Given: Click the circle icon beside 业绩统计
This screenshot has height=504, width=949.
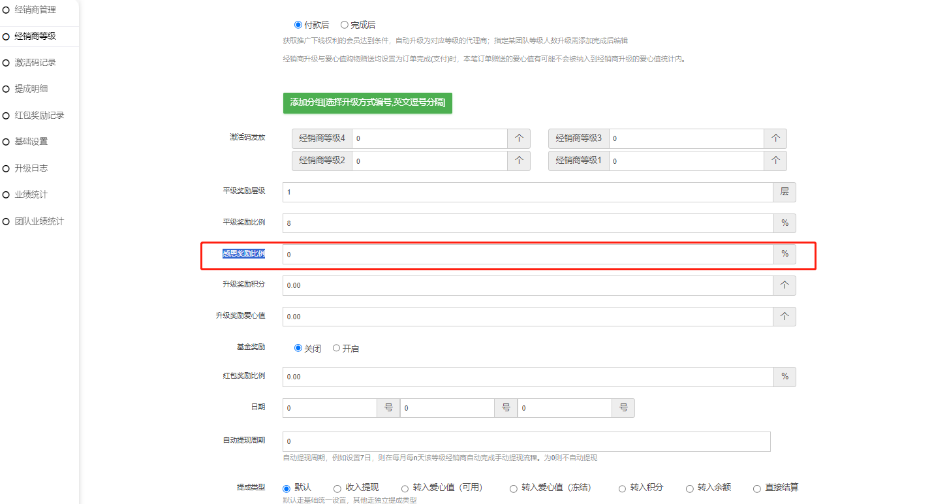Looking at the screenshot, I should point(6,195).
